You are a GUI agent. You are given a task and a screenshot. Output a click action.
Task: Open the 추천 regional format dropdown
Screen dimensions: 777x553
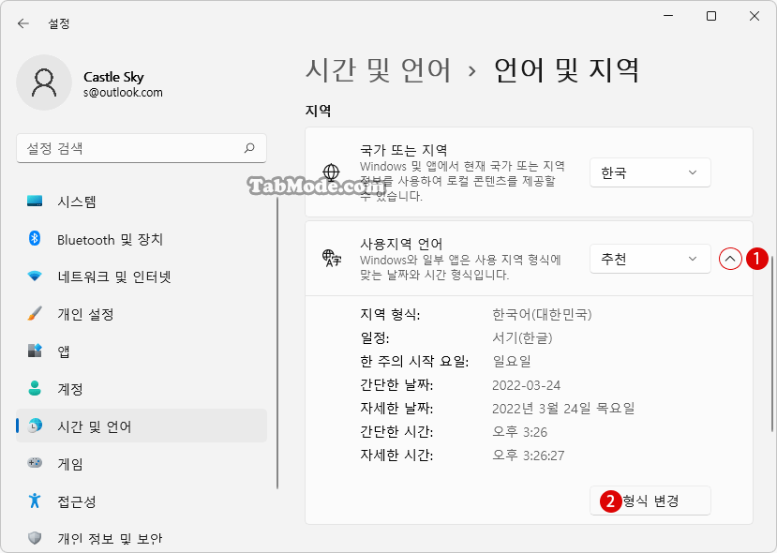click(x=650, y=259)
